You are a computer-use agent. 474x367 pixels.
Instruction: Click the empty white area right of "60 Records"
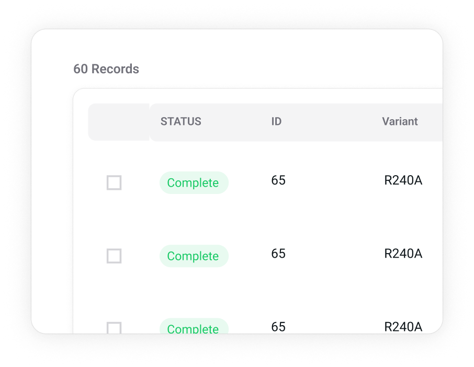(288, 63)
